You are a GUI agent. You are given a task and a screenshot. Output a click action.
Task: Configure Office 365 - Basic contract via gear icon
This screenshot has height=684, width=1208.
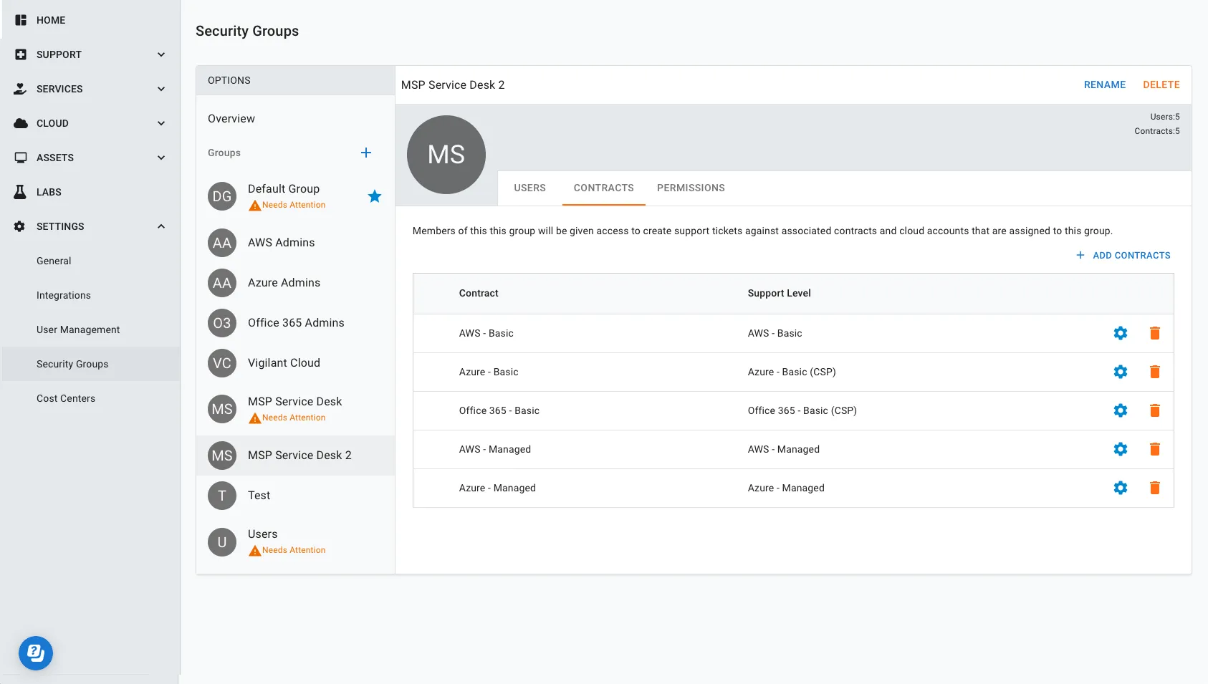coord(1121,410)
